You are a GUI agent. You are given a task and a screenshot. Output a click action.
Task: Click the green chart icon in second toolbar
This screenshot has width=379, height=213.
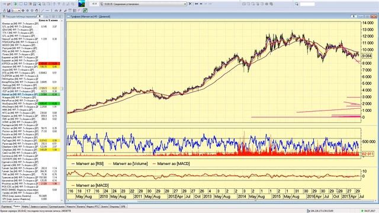tap(85, 11)
